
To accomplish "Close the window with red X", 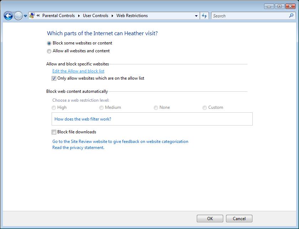I will click(x=290, y=6).
